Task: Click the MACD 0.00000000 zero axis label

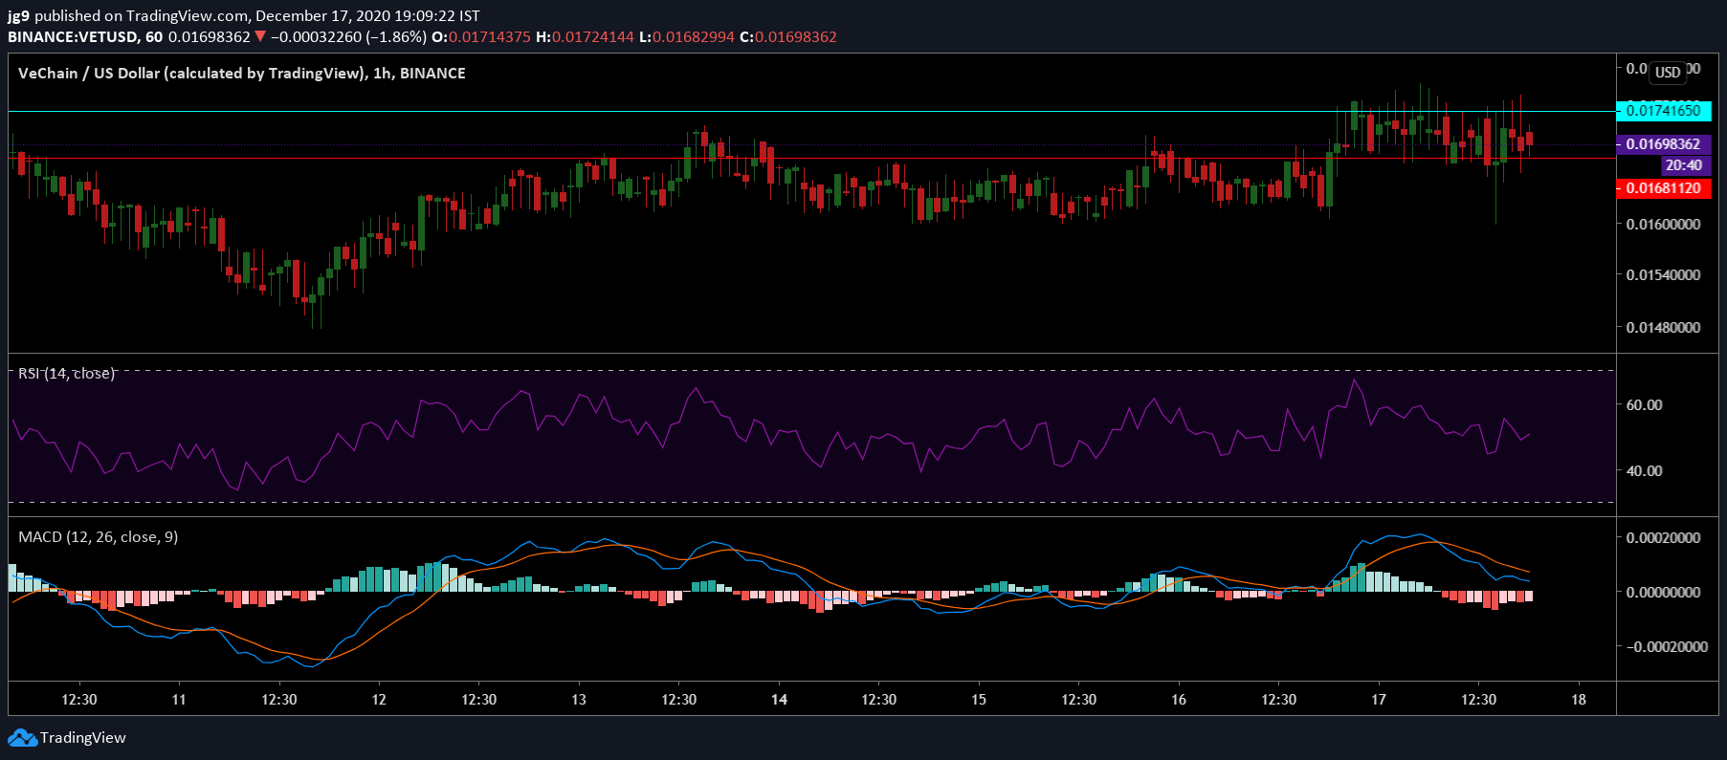Action: [1663, 593]
